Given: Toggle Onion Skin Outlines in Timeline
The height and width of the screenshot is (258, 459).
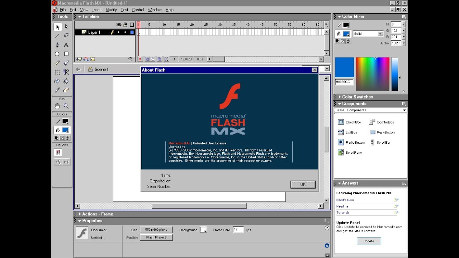Looking at the screenshot, I should (x=153, y=59).
